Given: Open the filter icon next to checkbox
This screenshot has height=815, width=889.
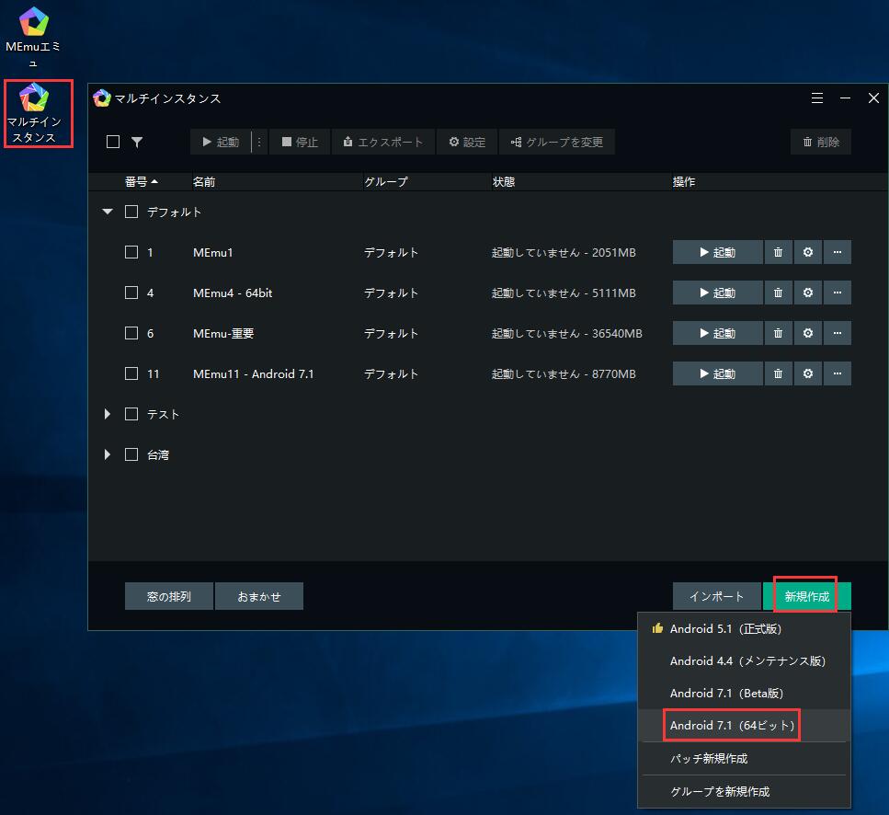Looking at the screenshot, I should click(x=136, y=142).
